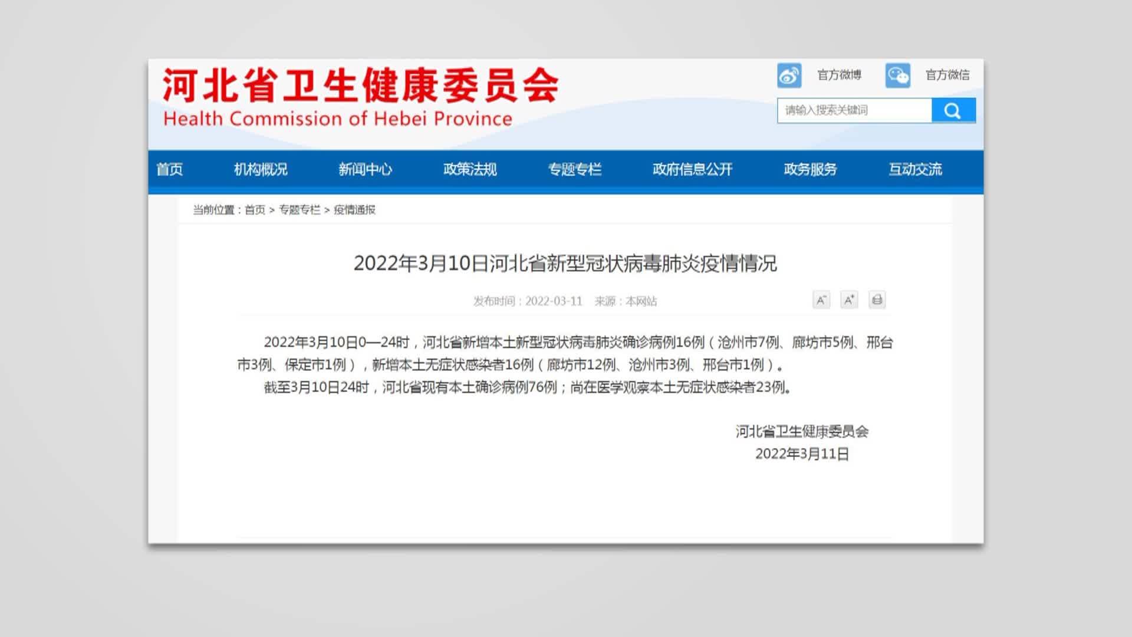Open 官方微博 link
1132x637 pixels.
(839, 75)
